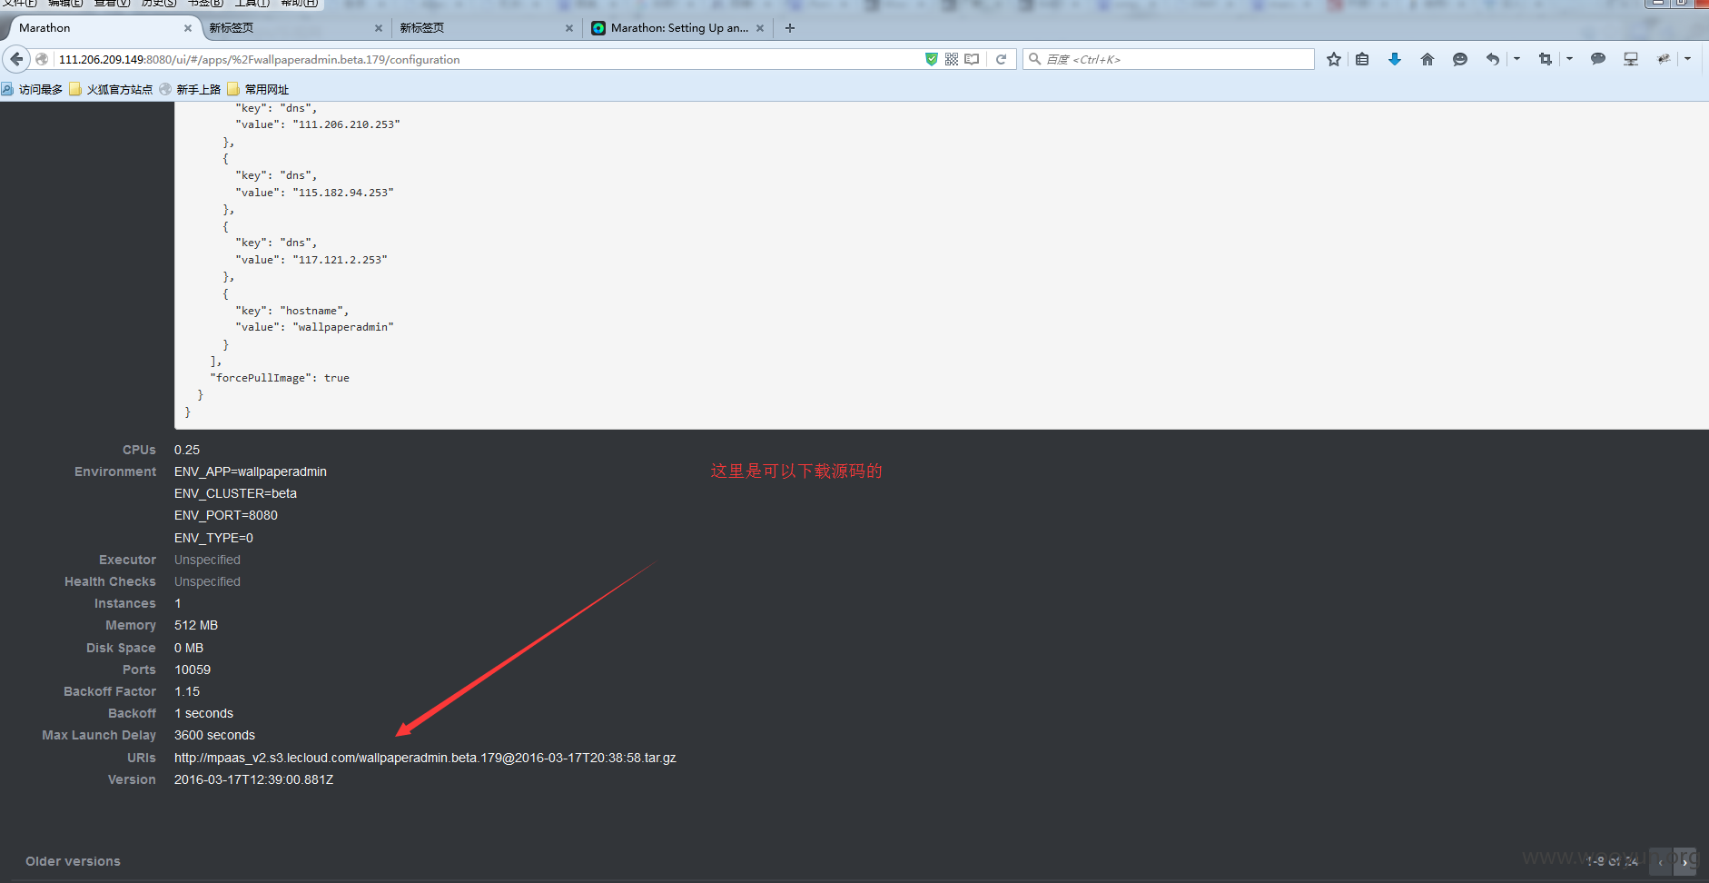Go to the previous page of versions
This screenshot has width=1709, height=883.
1661,862
